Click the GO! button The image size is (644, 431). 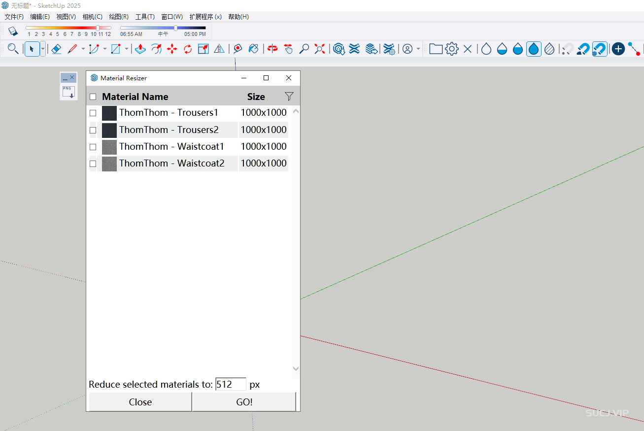click(244, 402)
